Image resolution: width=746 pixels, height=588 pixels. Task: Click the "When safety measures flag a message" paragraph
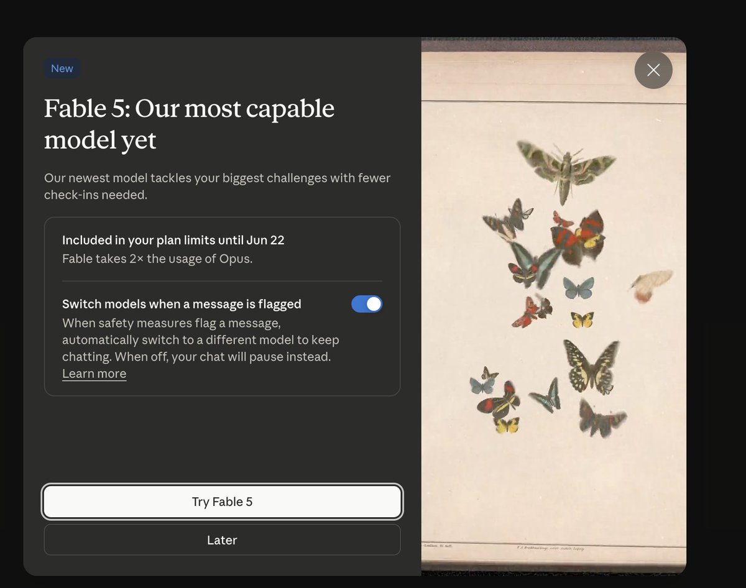[200, 341]
